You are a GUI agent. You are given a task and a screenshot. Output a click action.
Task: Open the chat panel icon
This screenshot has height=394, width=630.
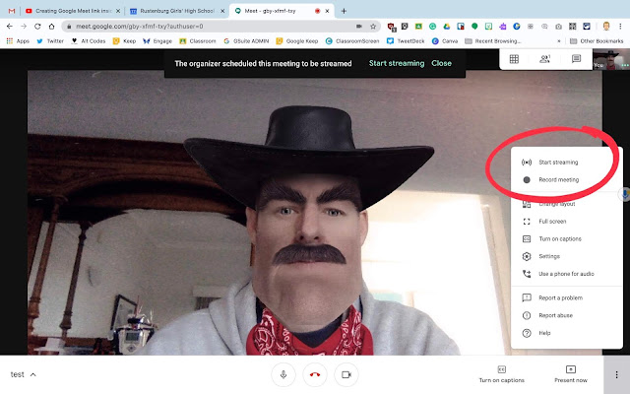coord(576,59)
